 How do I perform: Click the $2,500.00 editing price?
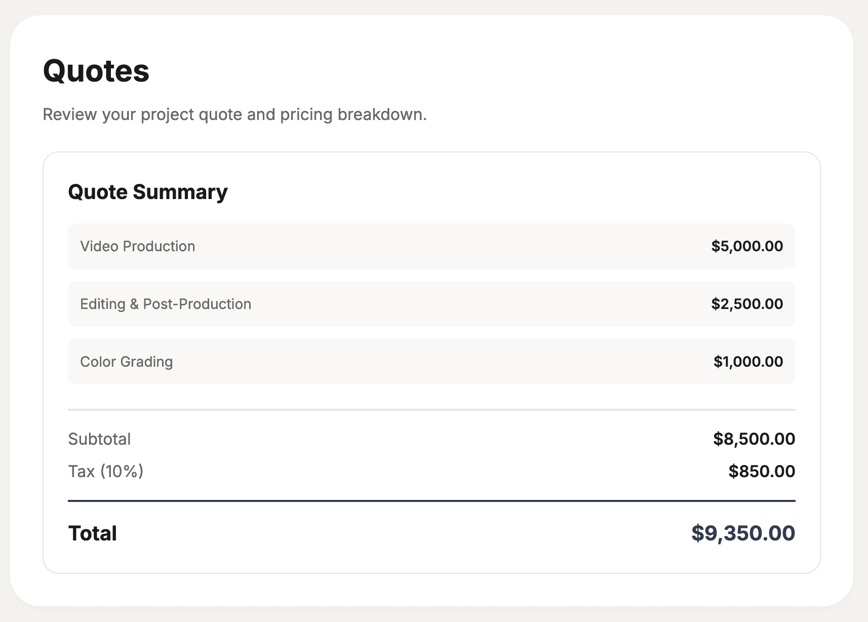pos(747,304)
